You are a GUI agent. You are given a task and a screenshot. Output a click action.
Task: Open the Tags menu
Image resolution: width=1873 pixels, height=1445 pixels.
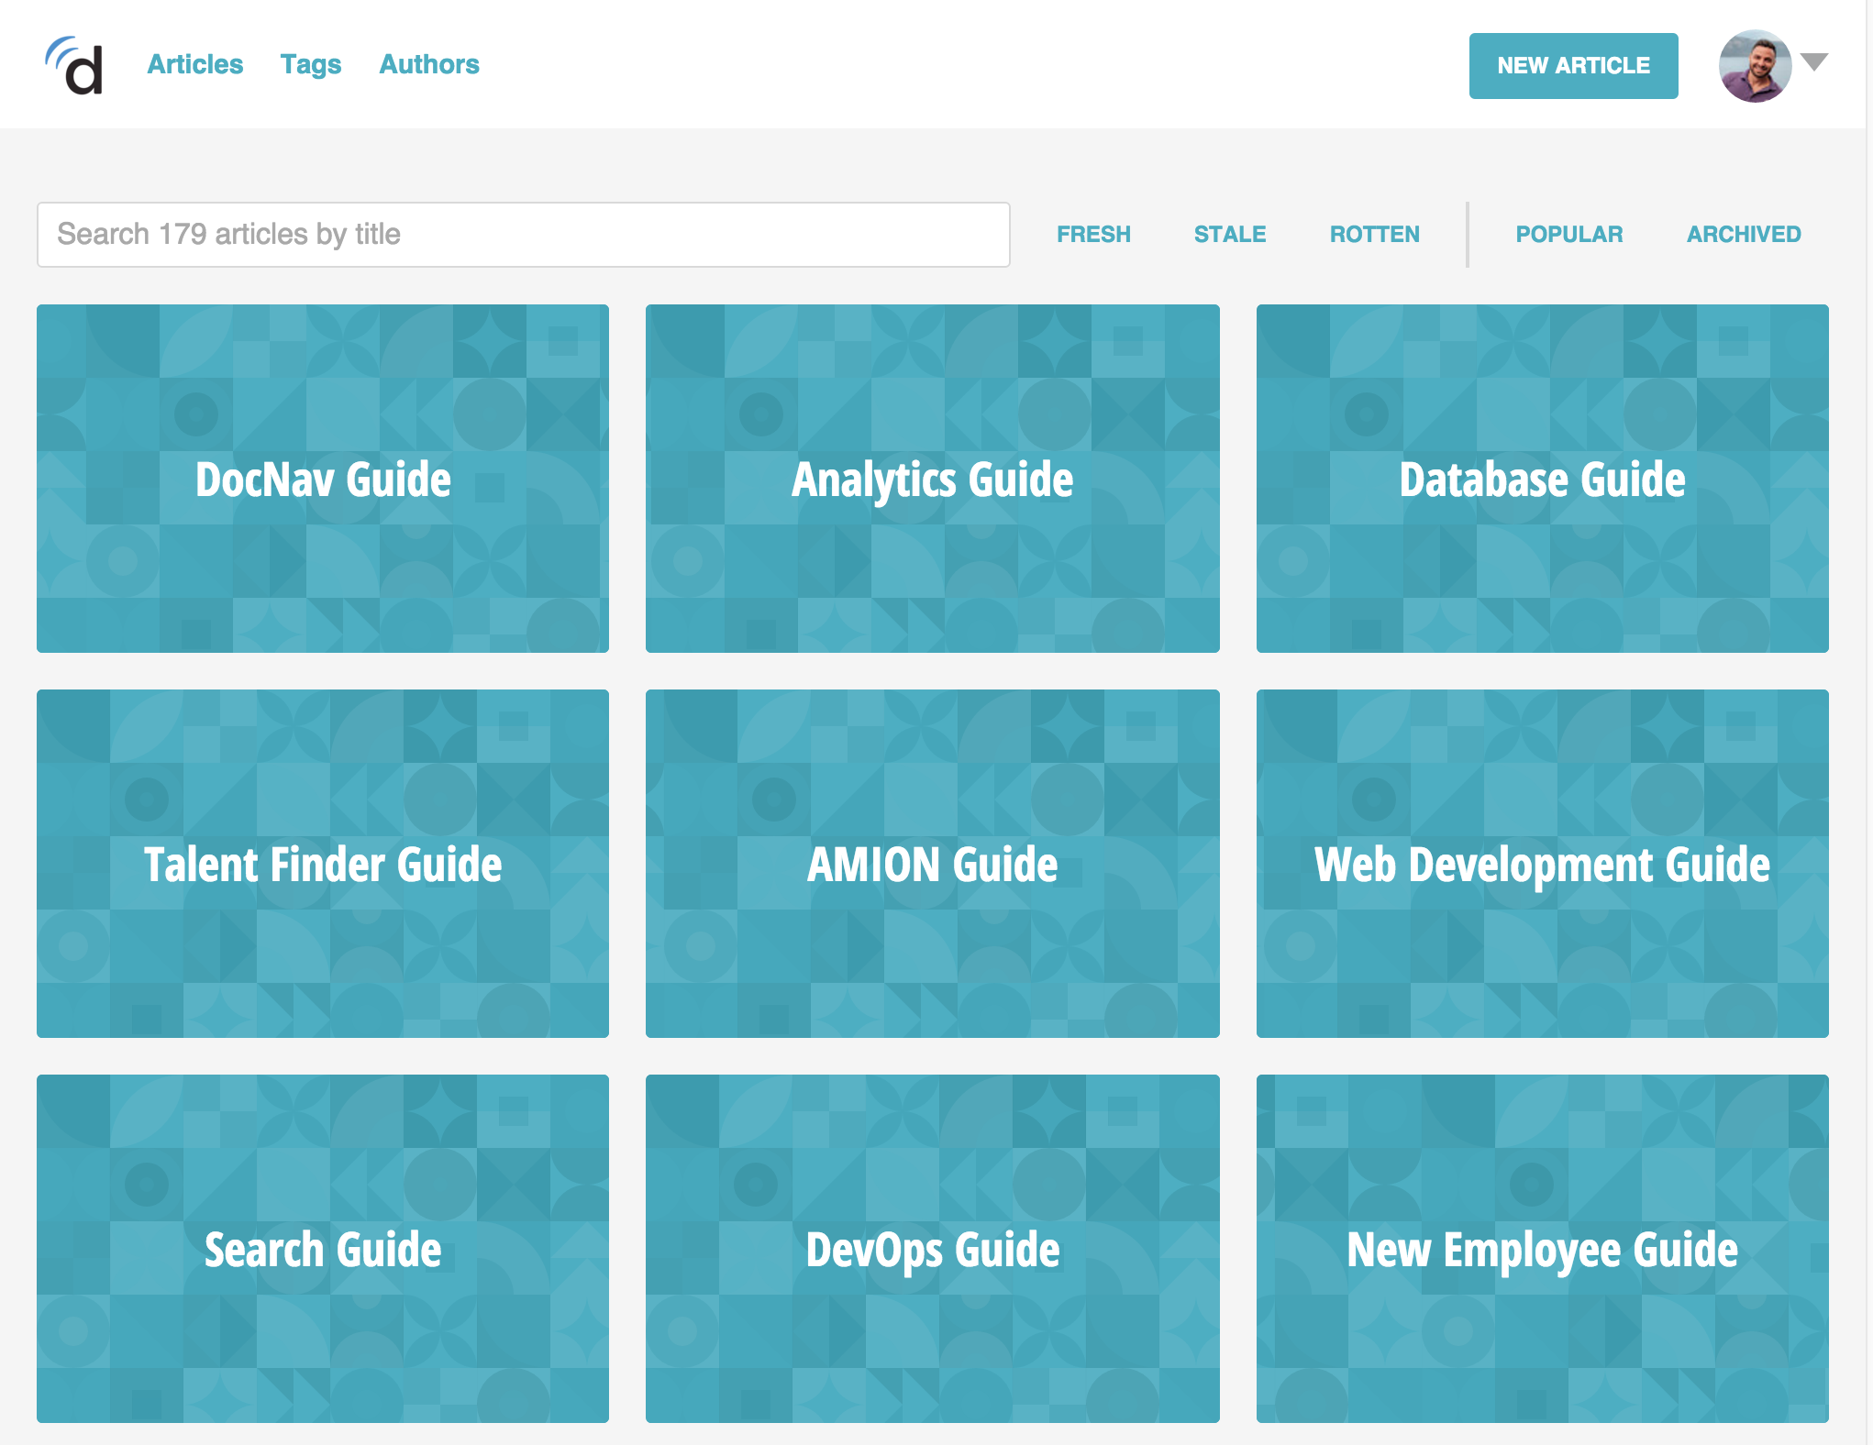click(311, 64)
